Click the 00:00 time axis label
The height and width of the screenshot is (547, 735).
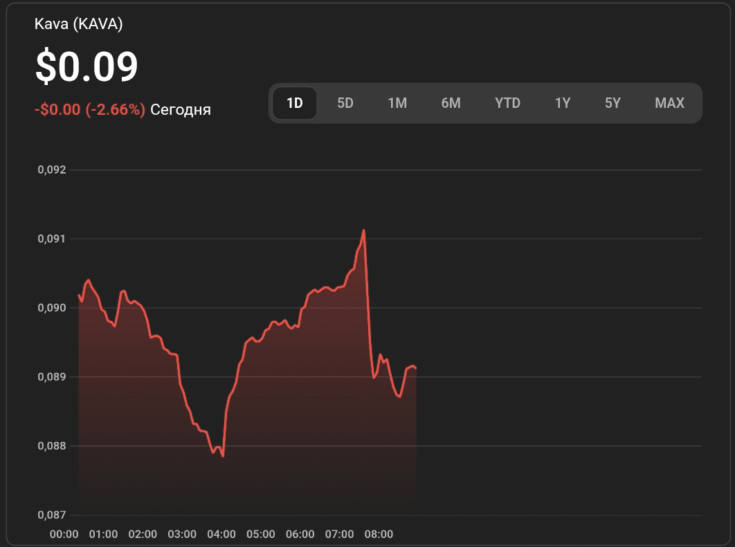point(64,534)
